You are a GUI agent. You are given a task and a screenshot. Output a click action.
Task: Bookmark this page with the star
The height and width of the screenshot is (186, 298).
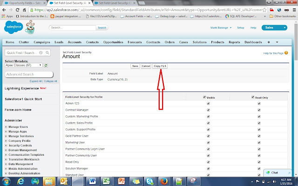(x=264, y=10)
